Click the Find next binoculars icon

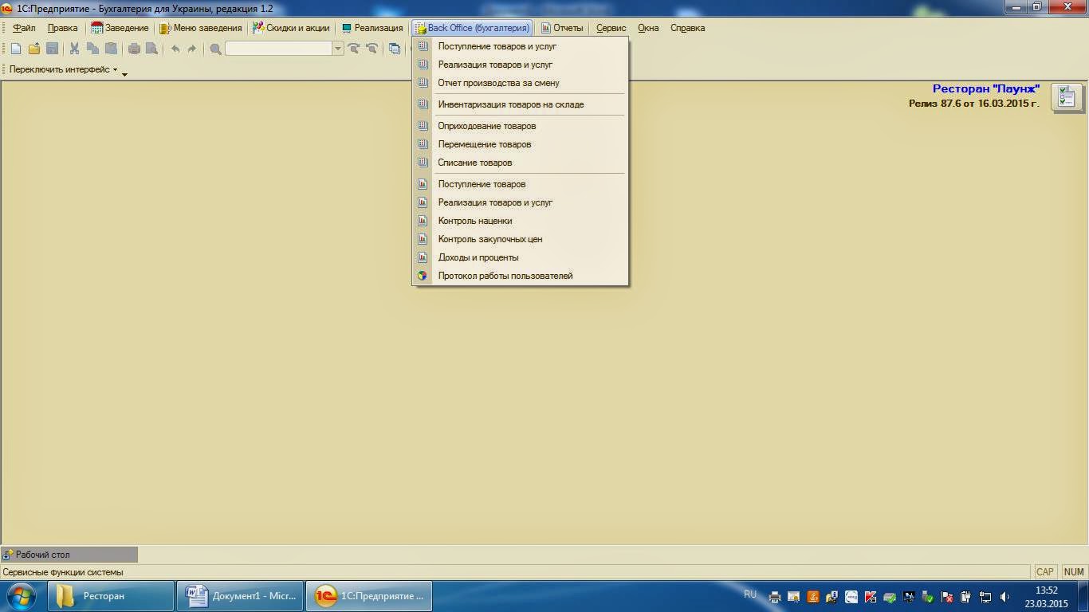(x=354, y=49)
